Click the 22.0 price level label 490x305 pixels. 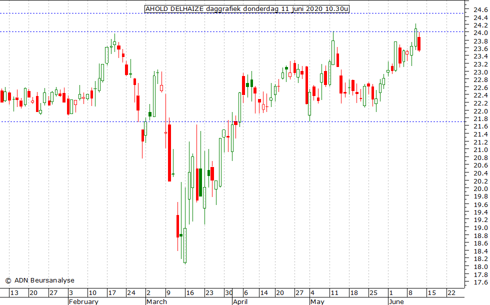click(480, 111)
